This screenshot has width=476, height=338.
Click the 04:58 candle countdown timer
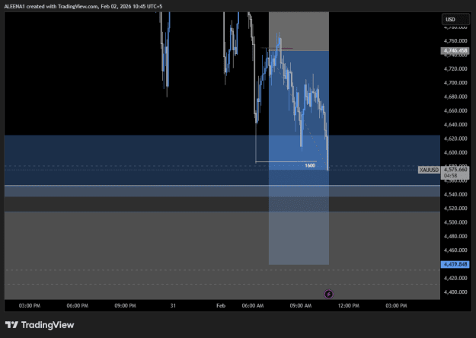click(x=451, y=176)
